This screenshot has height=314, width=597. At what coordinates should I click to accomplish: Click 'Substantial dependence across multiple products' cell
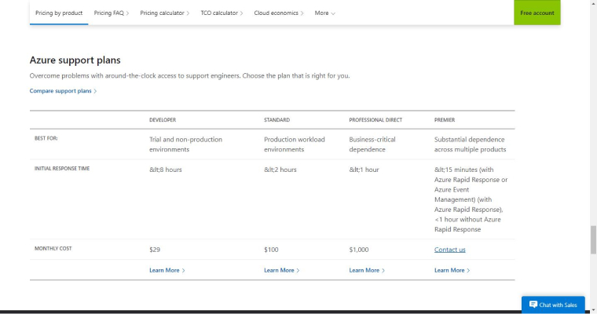tap(471, 144)
